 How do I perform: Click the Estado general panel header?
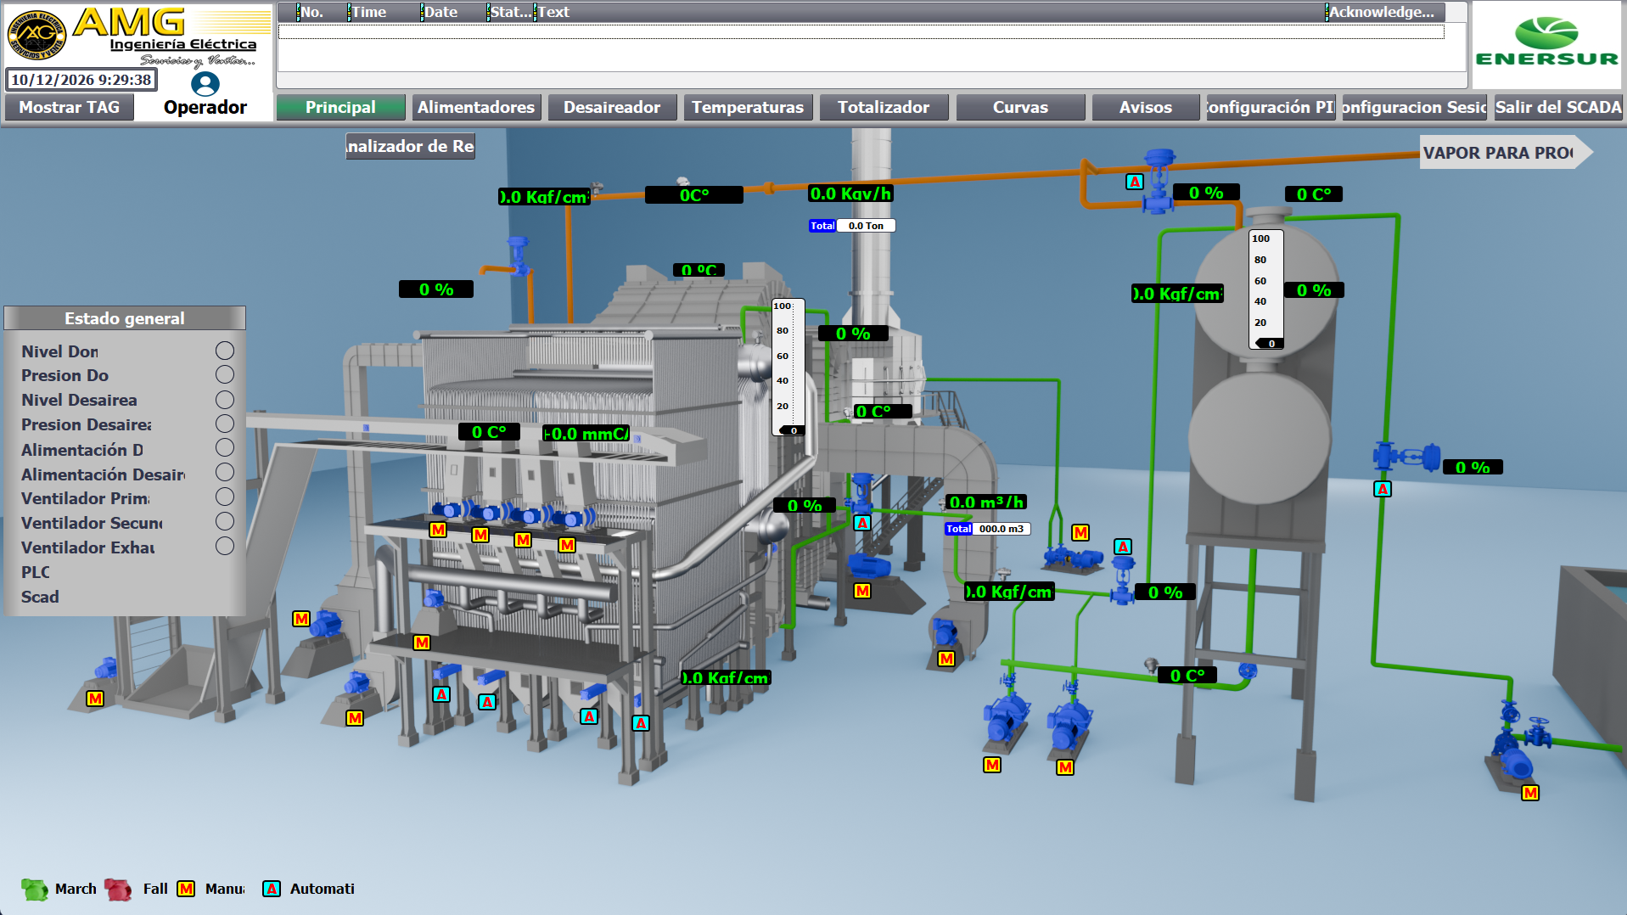[125, 318]
